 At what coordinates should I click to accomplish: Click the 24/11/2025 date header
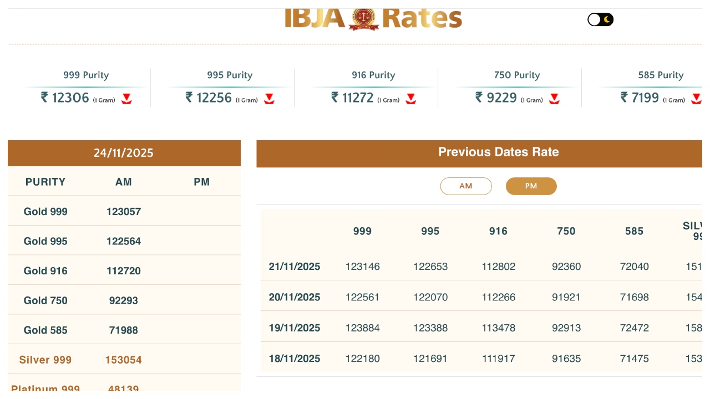click(124, 153)
